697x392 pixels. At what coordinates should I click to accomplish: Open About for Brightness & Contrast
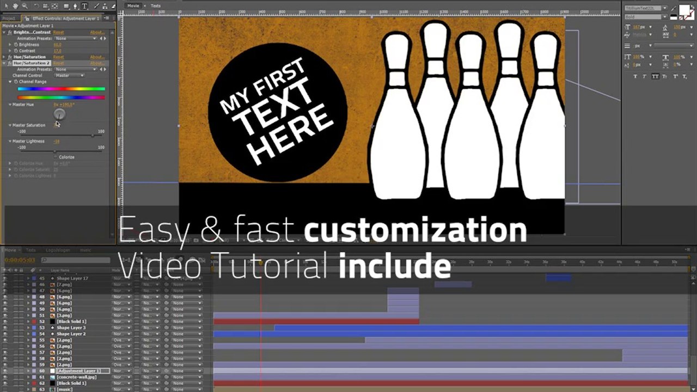point(97,33)
